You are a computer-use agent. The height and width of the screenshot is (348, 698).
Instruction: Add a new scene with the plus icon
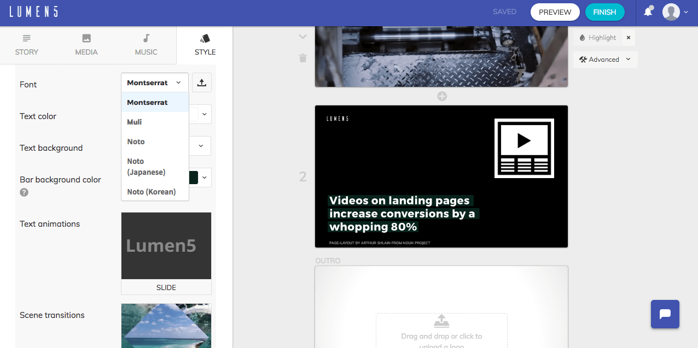[x=441, y=96]
